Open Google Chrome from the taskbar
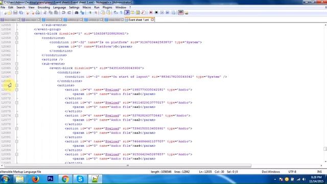This screenshot has width=327, height=184. click(x=65, y=179)
